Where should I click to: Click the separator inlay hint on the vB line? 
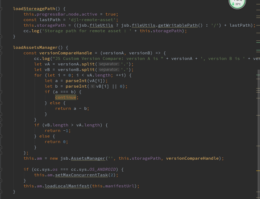click(x=109, y=70)
